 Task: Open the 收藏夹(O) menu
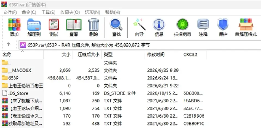point(70,12)
